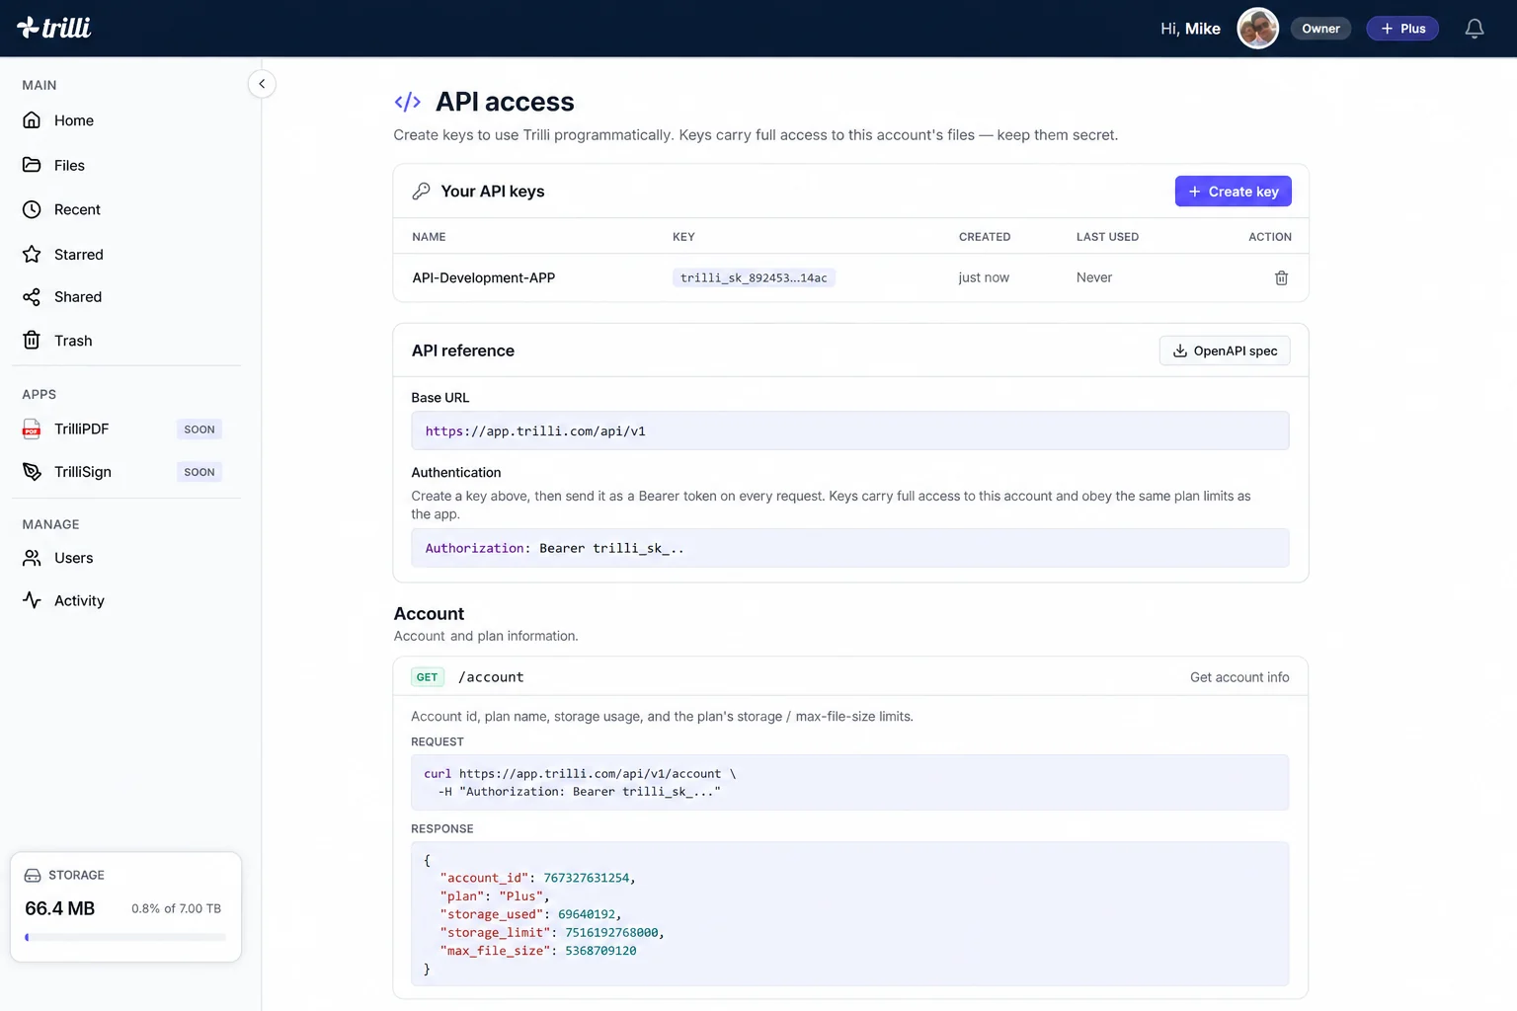Click the Starred star icon
This screenshot has width=1517, height=1011.
[x=32, y=255]
